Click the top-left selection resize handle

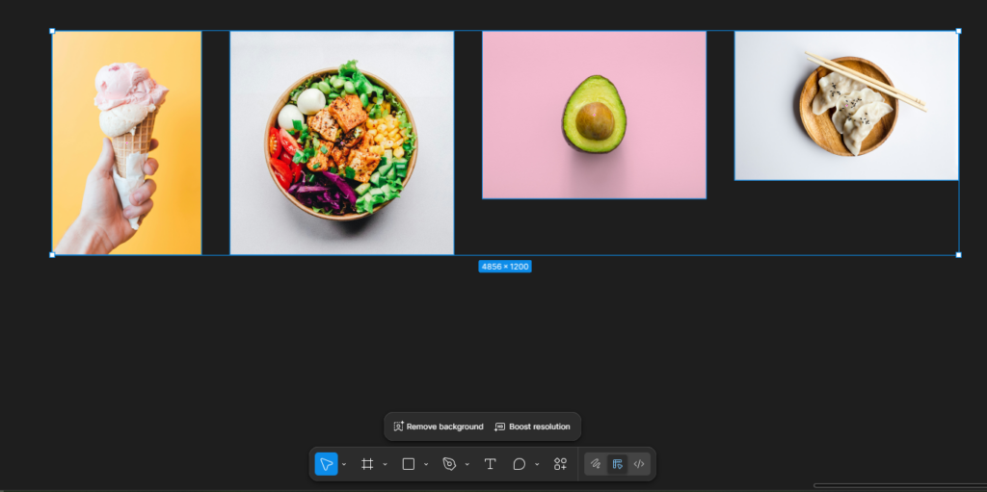[52, 31]
